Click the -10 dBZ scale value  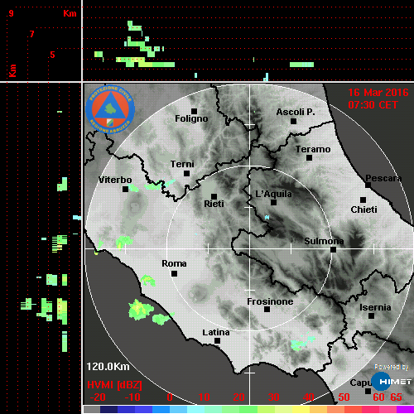tap(132, 397)
